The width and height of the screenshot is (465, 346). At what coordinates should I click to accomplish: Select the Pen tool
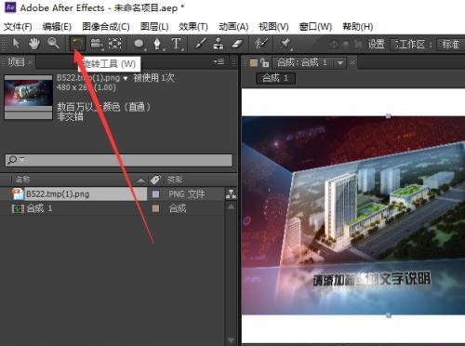(x=158, y=44)
